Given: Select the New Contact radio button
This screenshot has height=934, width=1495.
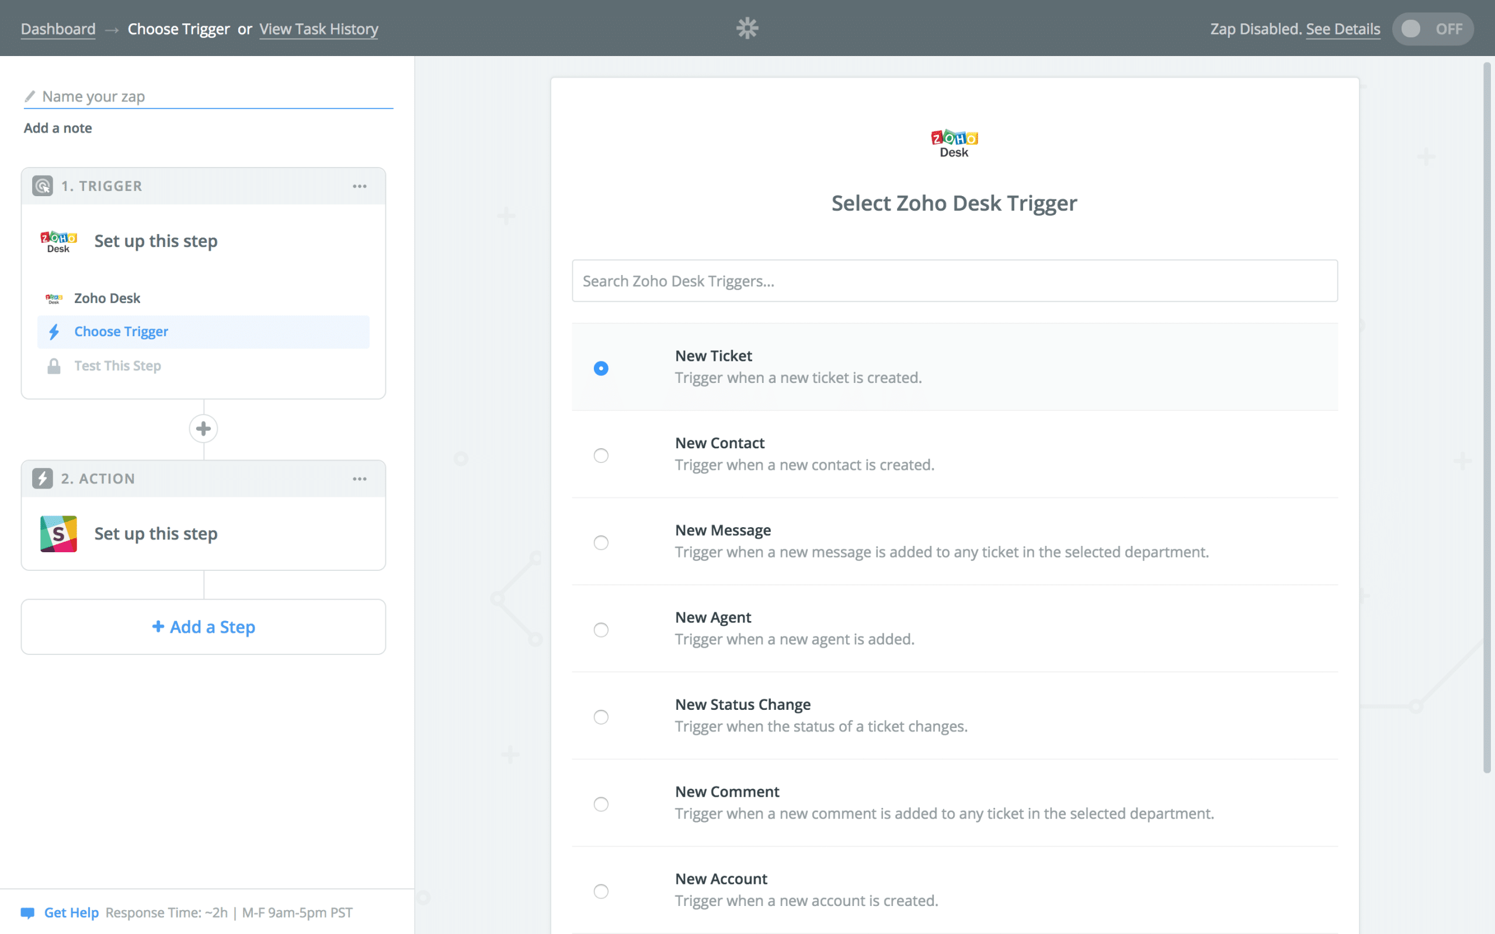Looking at the screenshot, I should tap(601, 456).
